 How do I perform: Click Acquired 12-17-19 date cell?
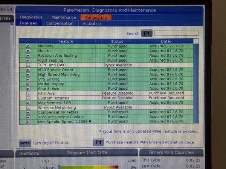(166, 46)
